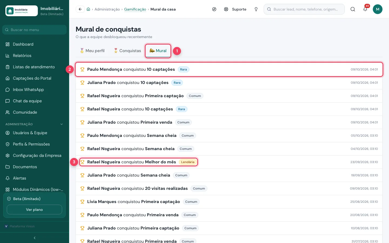Screen dimensions: 389x243
Task: Click Lívia Marques conquistou Primeira captação
Action: [229, 202]
